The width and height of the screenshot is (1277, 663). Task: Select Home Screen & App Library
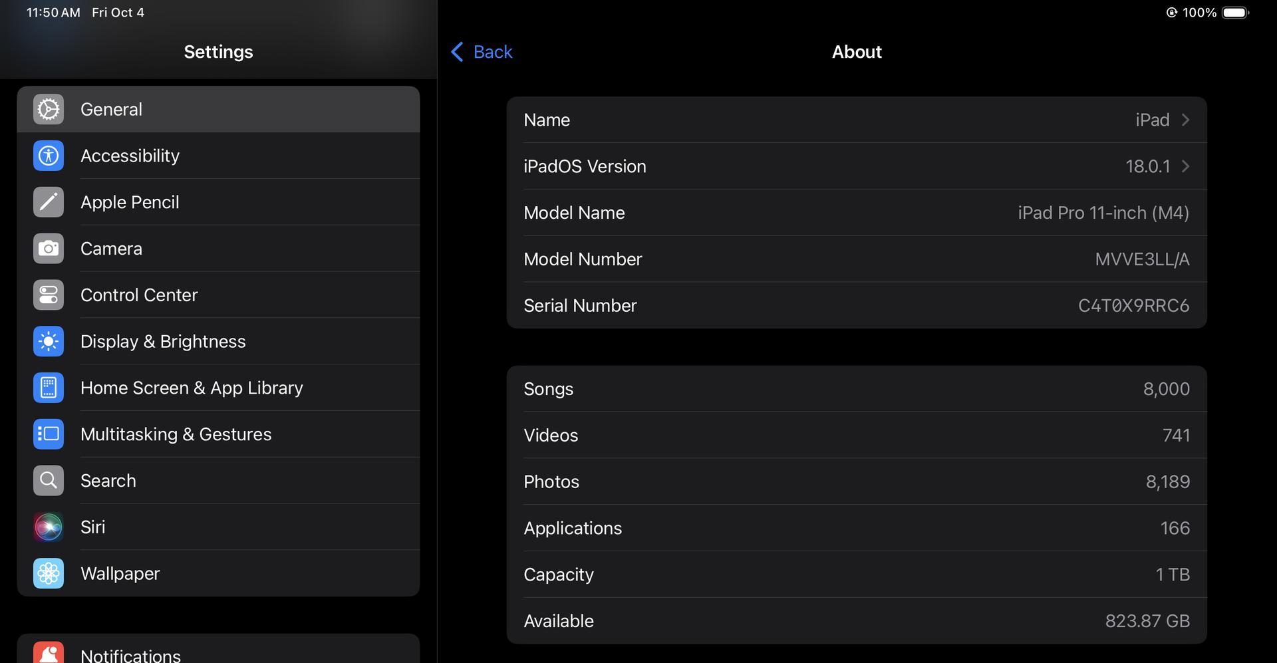point(218,388)
